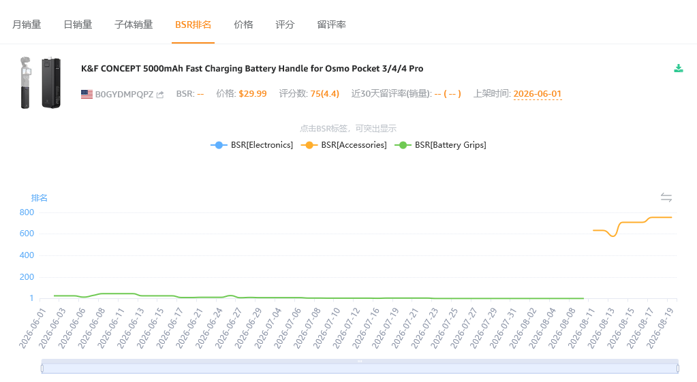Open the 留评率 tab
697x382 pixels.
332,25
